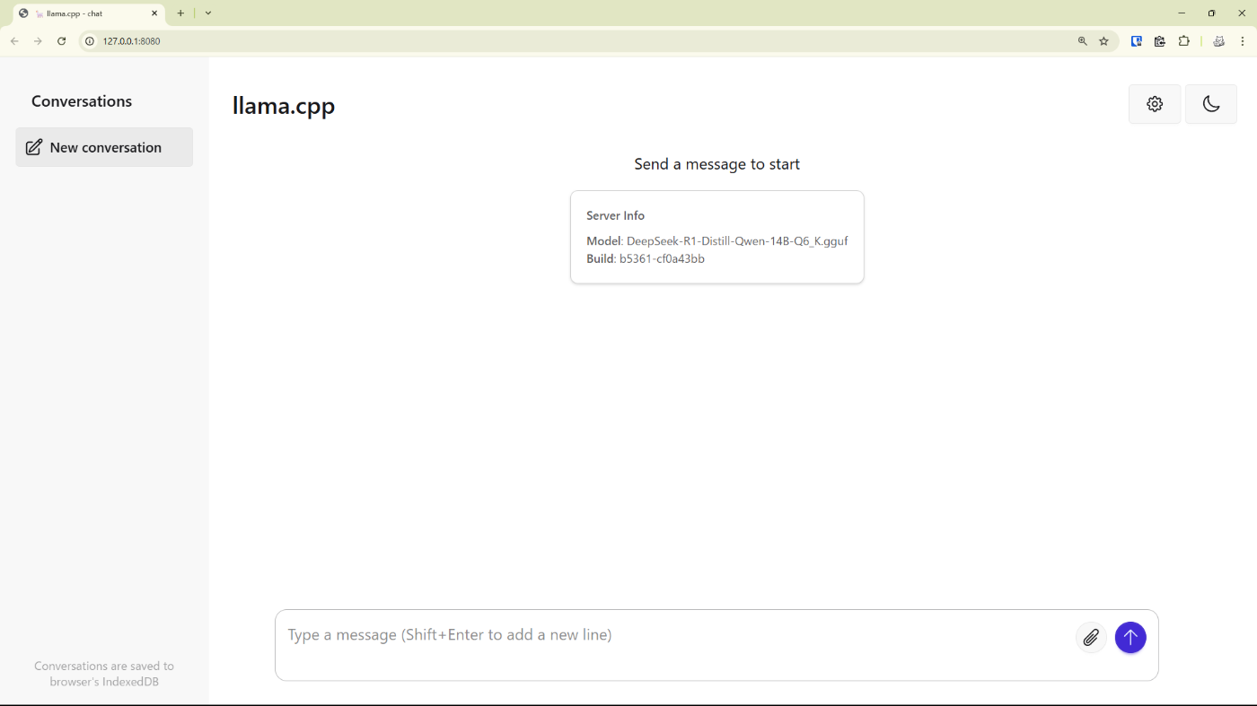Click the llama.cpp page title
1257x706 pixels.
pos(284,106)
